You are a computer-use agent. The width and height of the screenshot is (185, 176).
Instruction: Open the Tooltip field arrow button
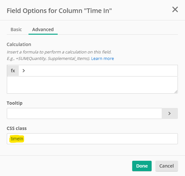[x=170, y=113]
